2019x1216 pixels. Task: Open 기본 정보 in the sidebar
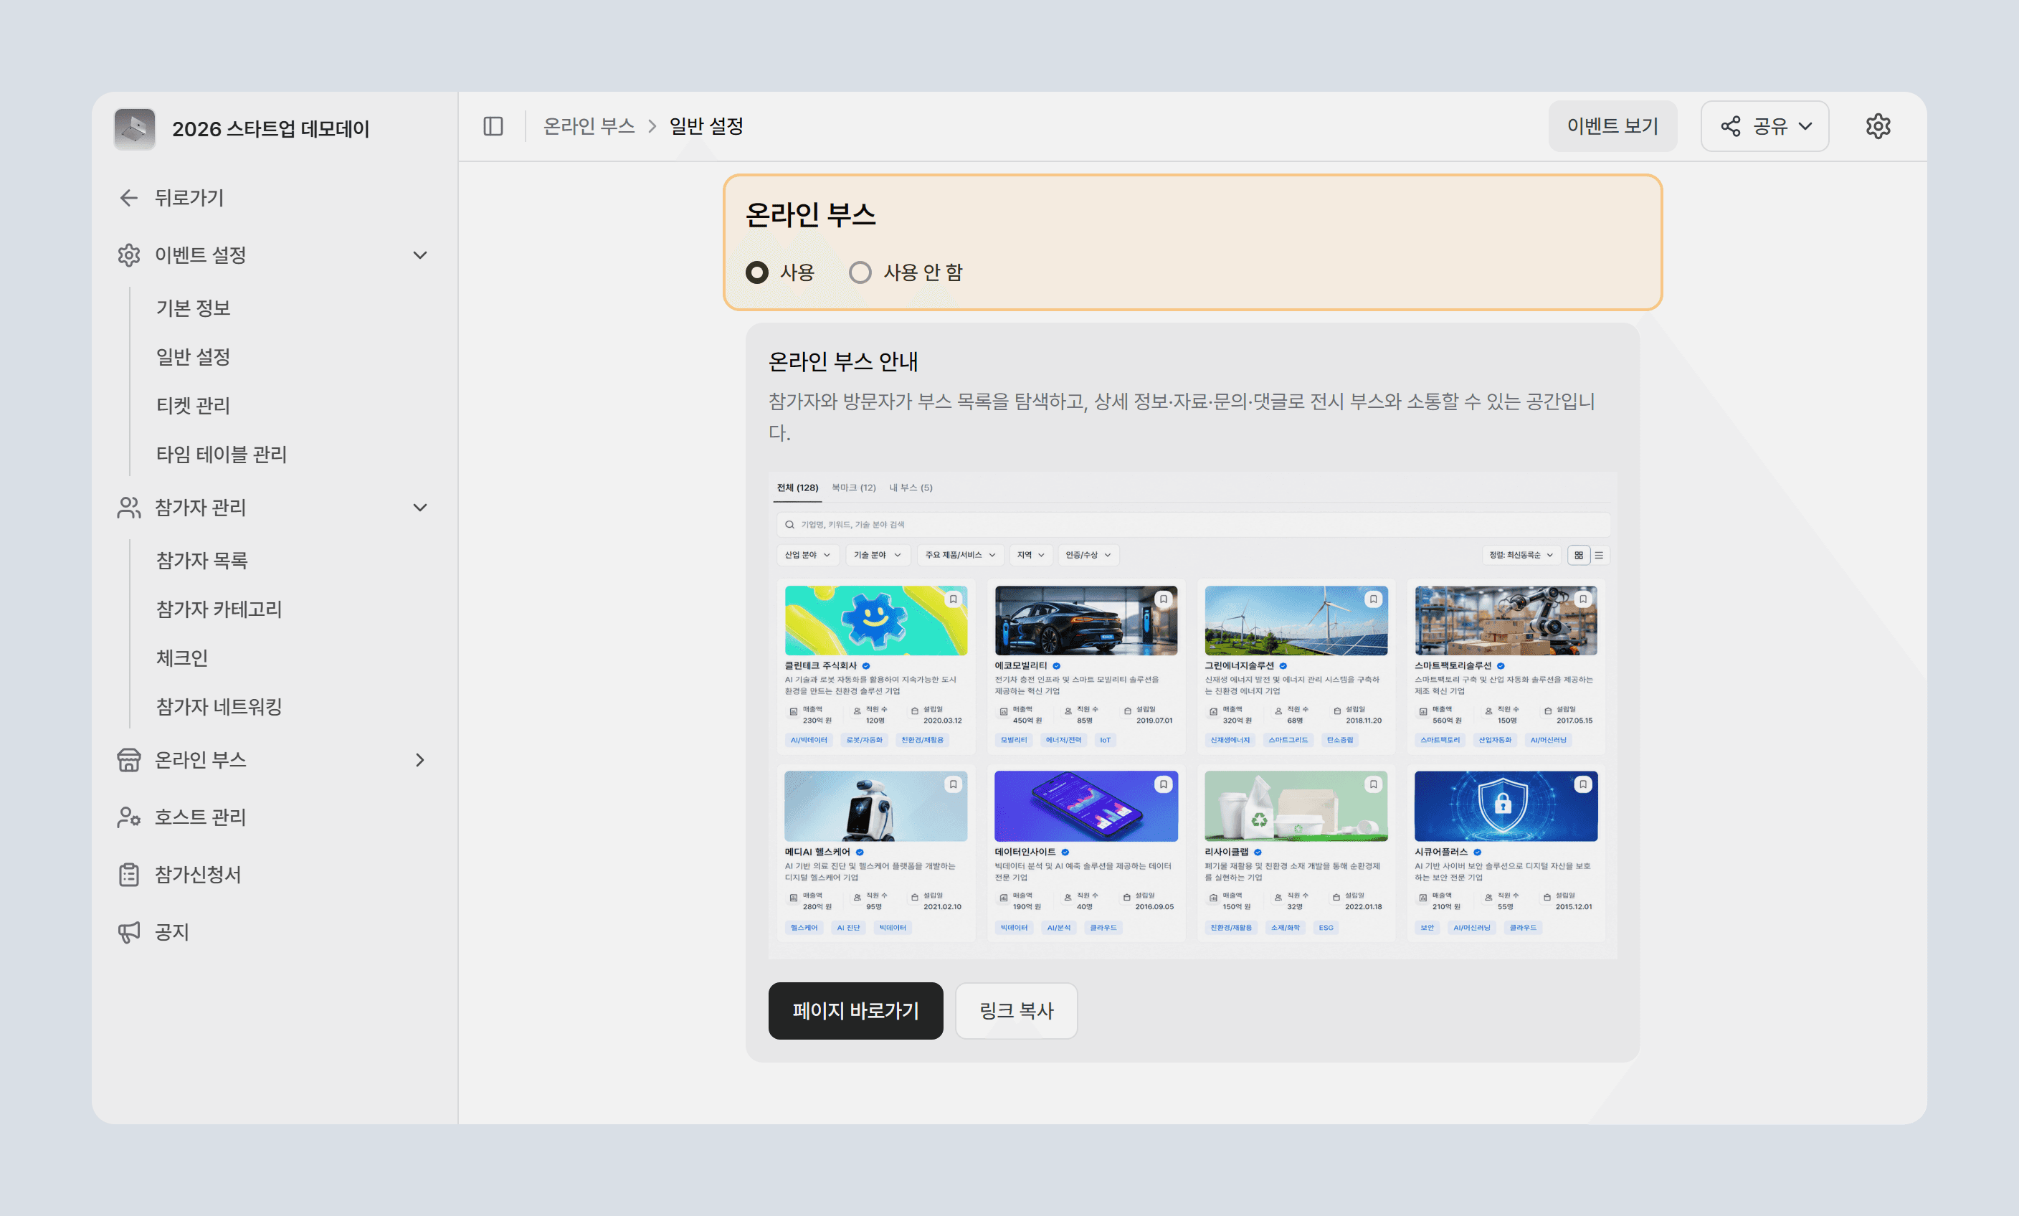point(194,308)
